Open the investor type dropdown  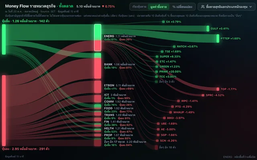tap(226, 7)
